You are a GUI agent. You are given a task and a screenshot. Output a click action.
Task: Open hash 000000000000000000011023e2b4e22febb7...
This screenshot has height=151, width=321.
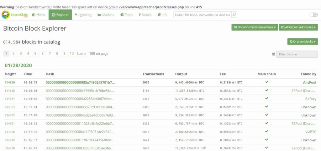80,124
